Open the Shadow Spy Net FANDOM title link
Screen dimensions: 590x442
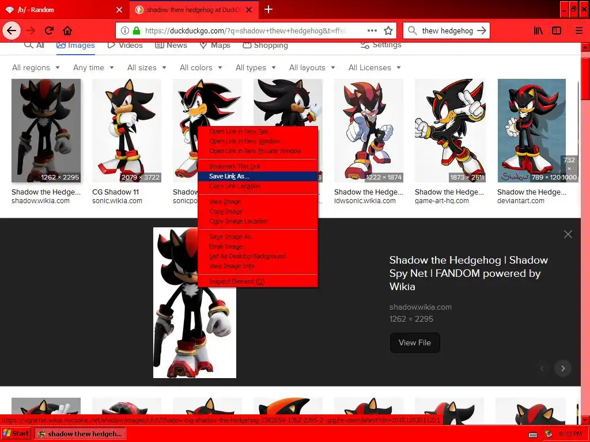tap(468, 273)
